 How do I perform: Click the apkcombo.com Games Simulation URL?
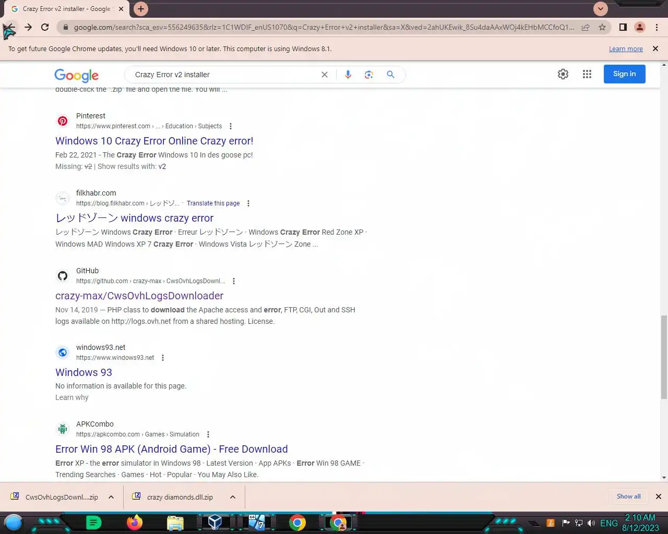[x=138, y=434]
